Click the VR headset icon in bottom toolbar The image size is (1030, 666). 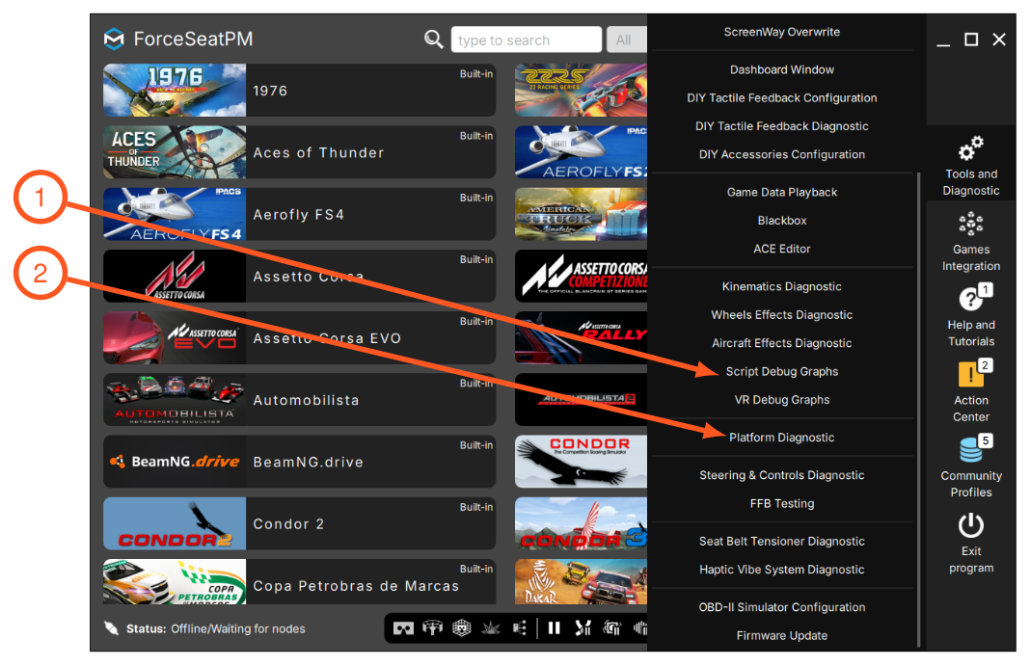click(403, 628)
